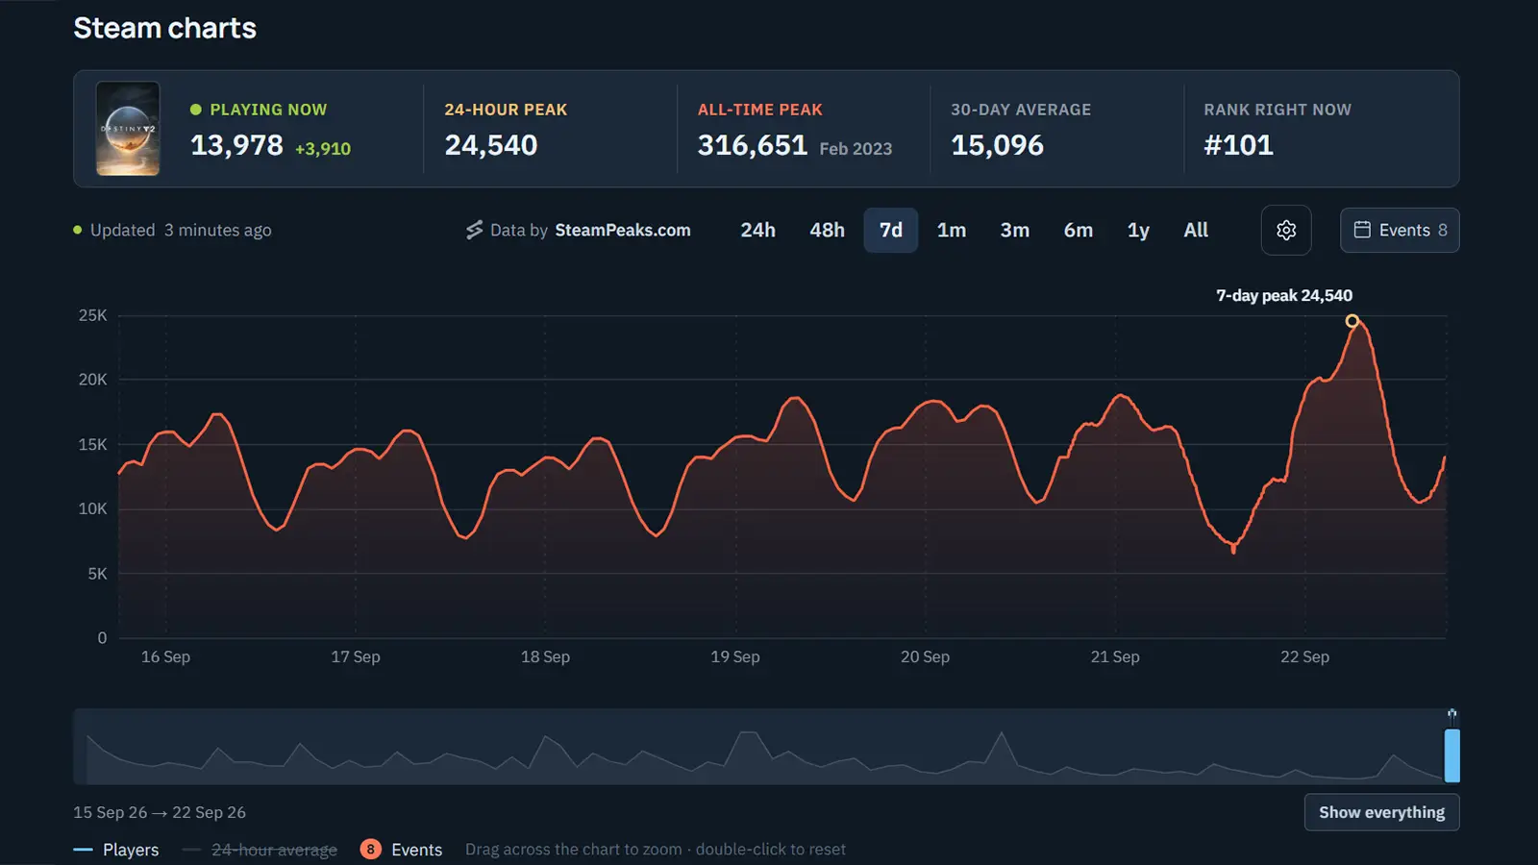Click the ALL-TIME PEAK label
Screen dimensions: 1538x865
coord(760,110)
